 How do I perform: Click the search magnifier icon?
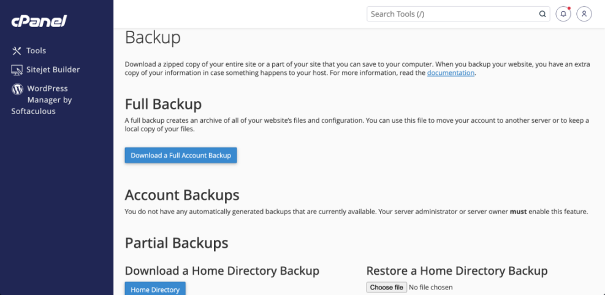pyautogui.click(x=542, y=14)
